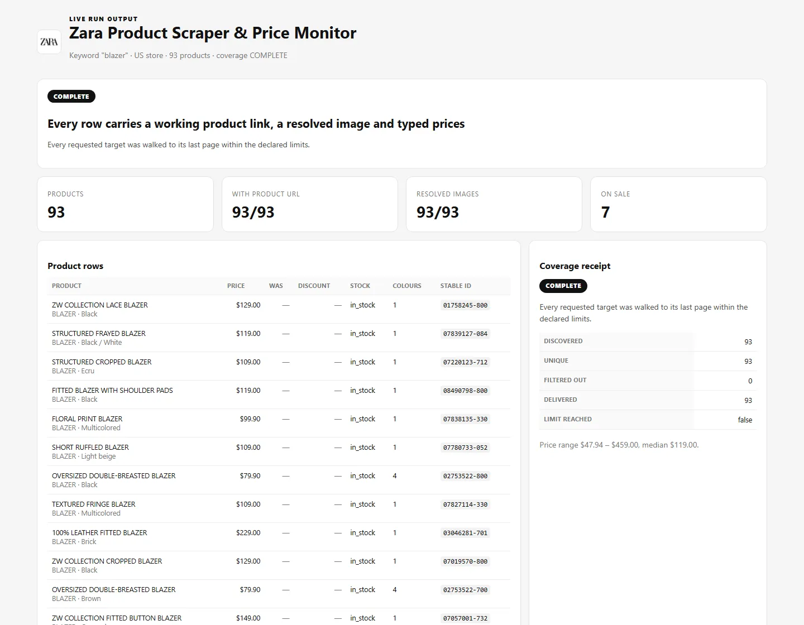This screenshot has width=804, height=625.
Task: Click stable ID 07839127-084
Action: tap(465, 334)
